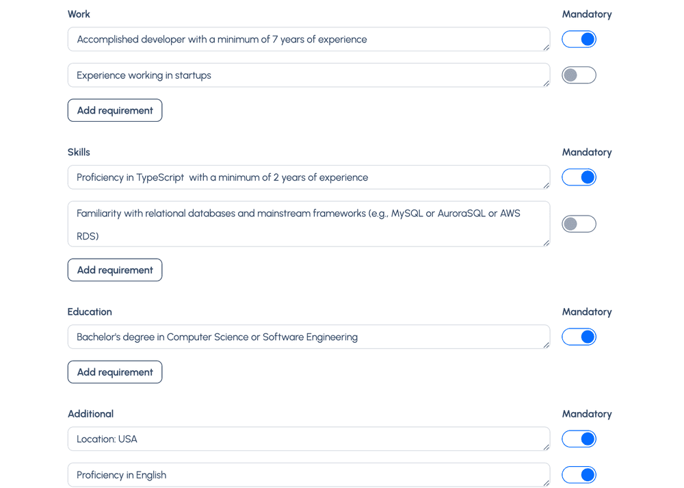Viewport: 684px width, 488px height.
Task: Edit the TypeScript proficiency requirement text
Action: pyautogui.click(x=308, y=177)
